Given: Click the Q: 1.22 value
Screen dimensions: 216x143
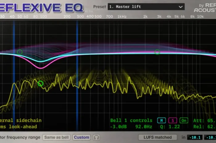Looking at the screenshot, I should 170,127.
